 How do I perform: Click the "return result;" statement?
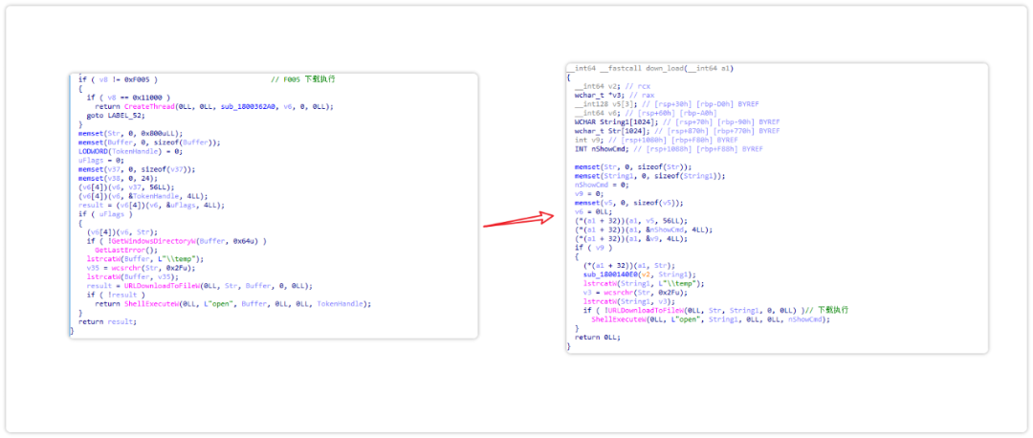107,322
